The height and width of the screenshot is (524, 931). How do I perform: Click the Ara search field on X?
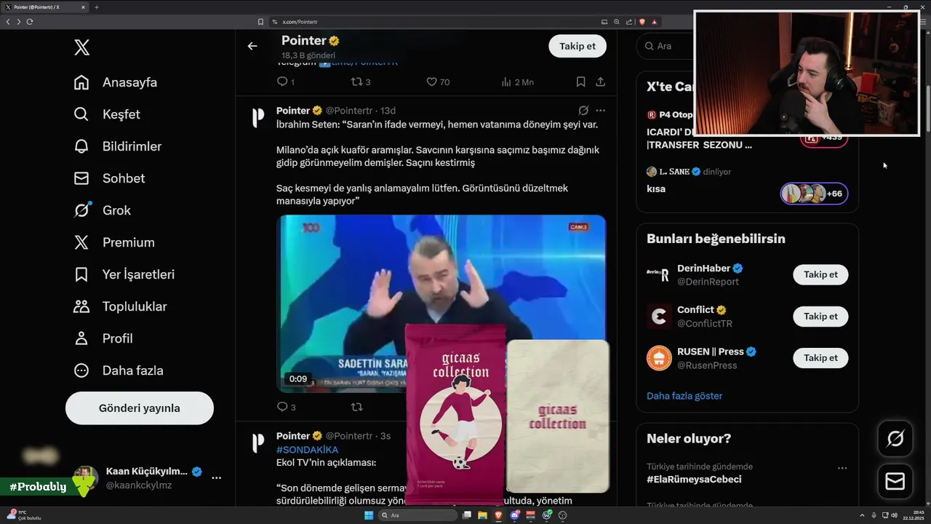click(666, 46)
